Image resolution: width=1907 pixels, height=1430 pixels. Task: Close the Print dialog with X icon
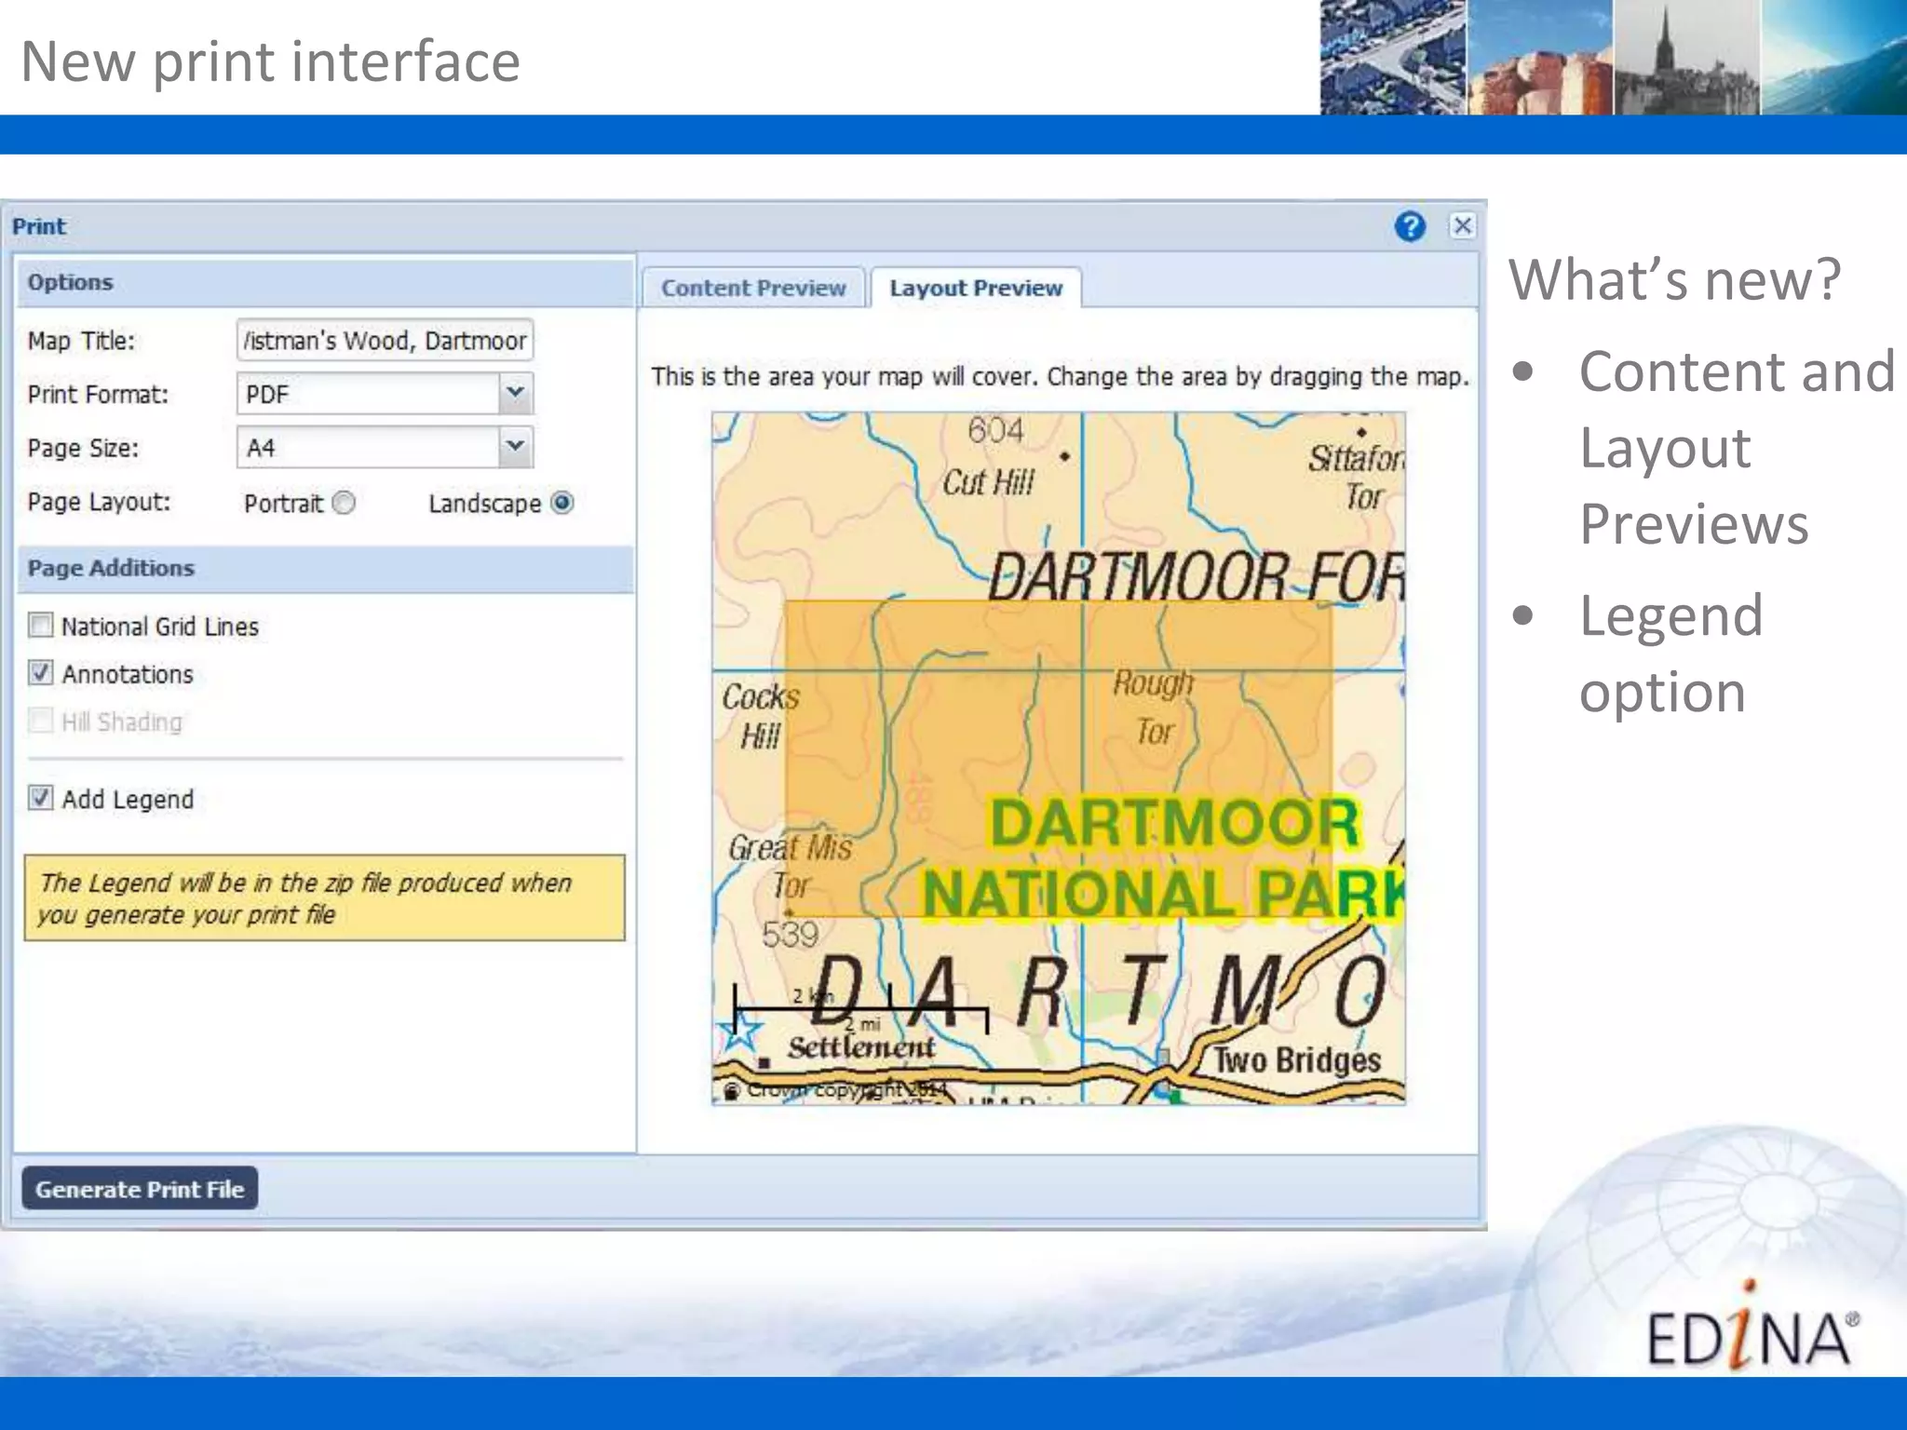(x=1462, y=225)
